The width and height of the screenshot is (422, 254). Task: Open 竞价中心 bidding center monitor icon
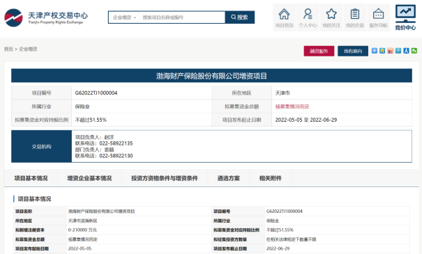pos(405,17)
